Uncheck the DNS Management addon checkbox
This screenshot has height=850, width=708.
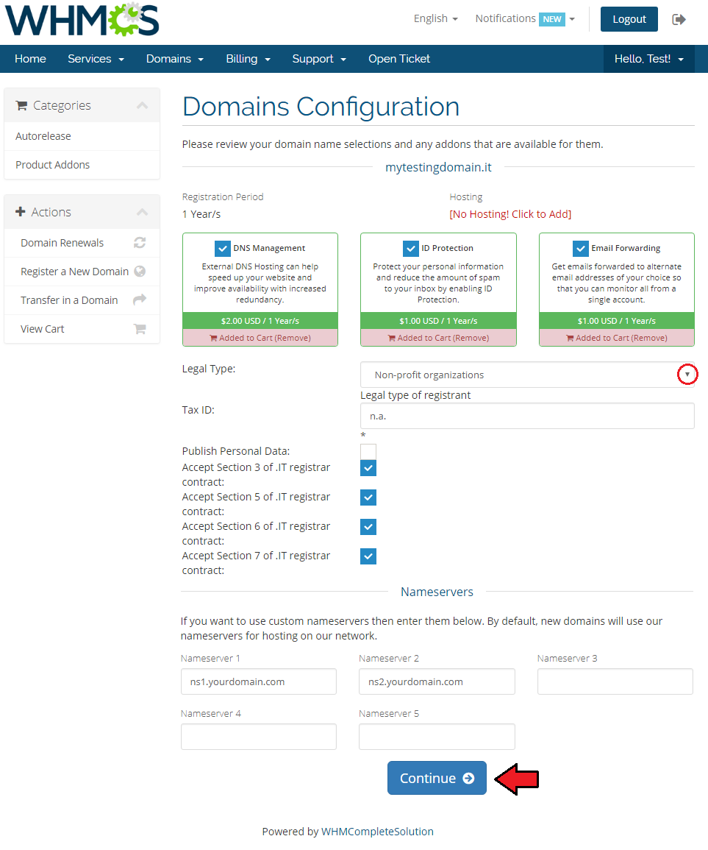222,248
